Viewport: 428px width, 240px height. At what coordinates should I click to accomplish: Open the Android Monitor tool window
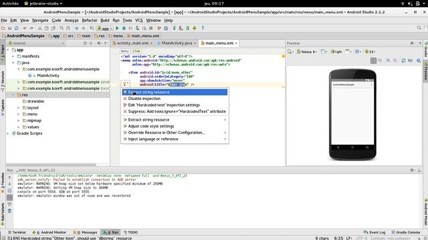pos(49,233)
